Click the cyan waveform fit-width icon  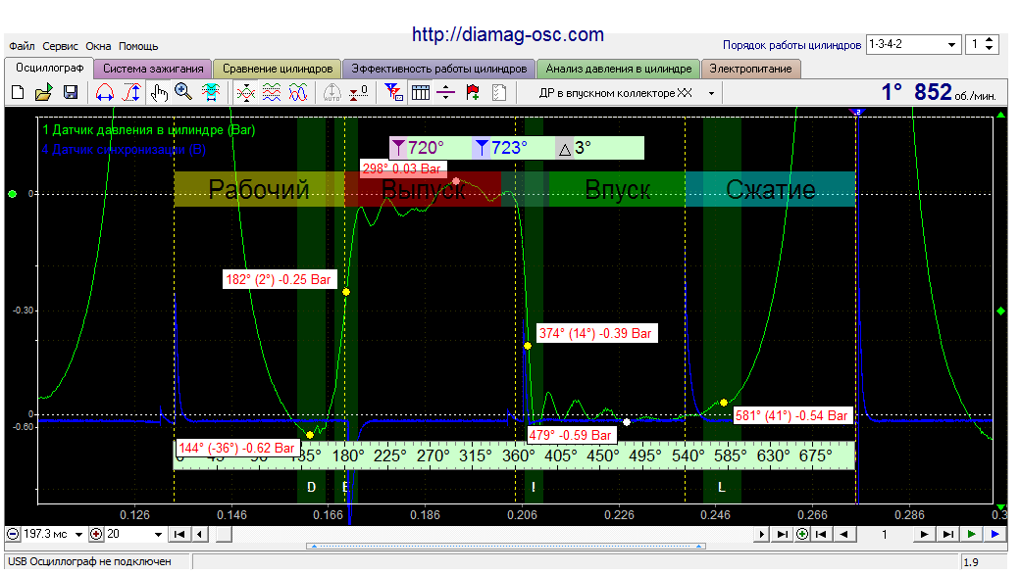click(x=210, y=92)
